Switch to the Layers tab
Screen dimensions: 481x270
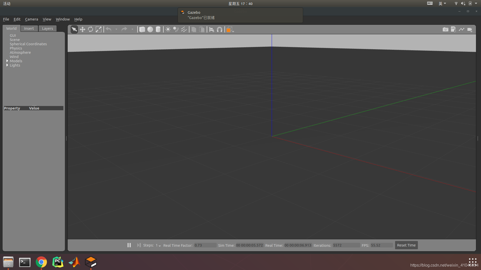pos(47,28)
